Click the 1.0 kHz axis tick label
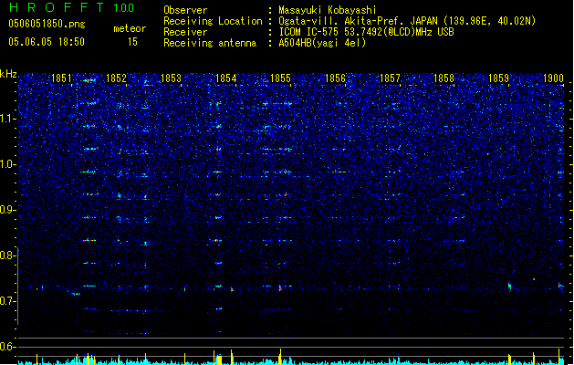 coord(8,164)
